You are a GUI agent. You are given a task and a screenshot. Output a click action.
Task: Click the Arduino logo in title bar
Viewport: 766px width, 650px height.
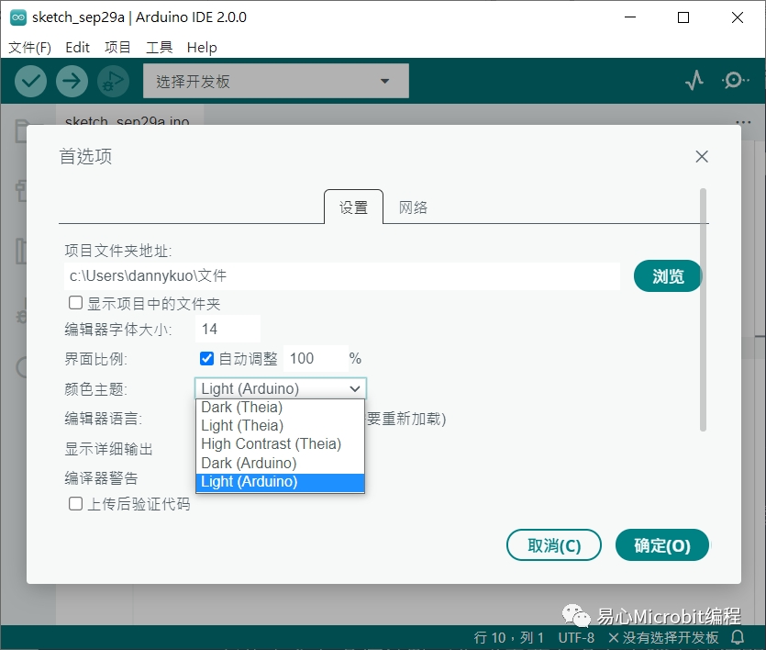[17, 17]
